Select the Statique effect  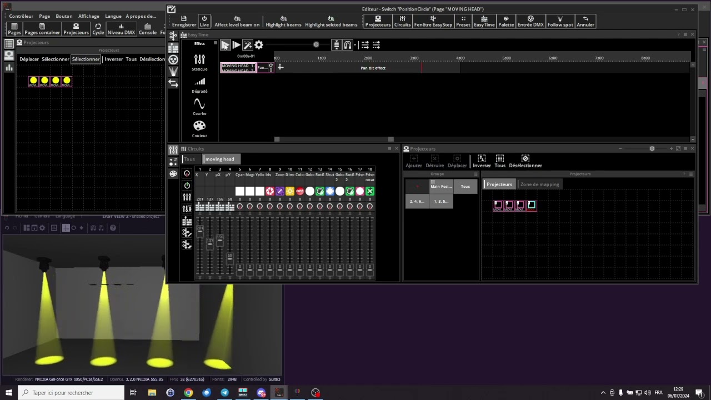[x=199, y=63]
